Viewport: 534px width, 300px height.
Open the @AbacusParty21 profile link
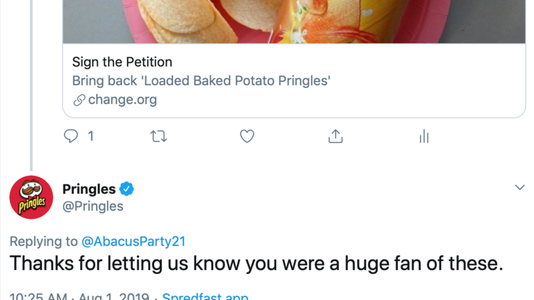pos(138,241)
